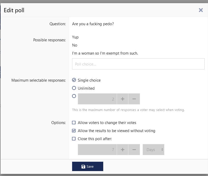Open the Days unit dropdown

pyautogui.click(x=153, y=150)
